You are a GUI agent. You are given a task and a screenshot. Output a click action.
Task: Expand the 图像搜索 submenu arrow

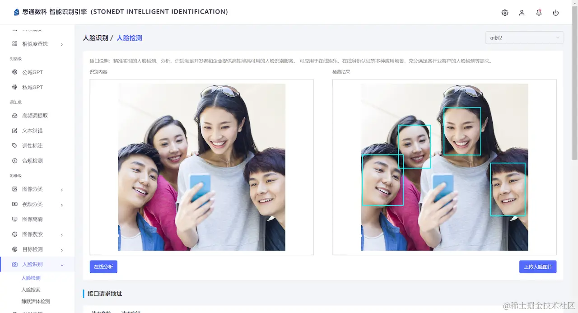(62, 235)
